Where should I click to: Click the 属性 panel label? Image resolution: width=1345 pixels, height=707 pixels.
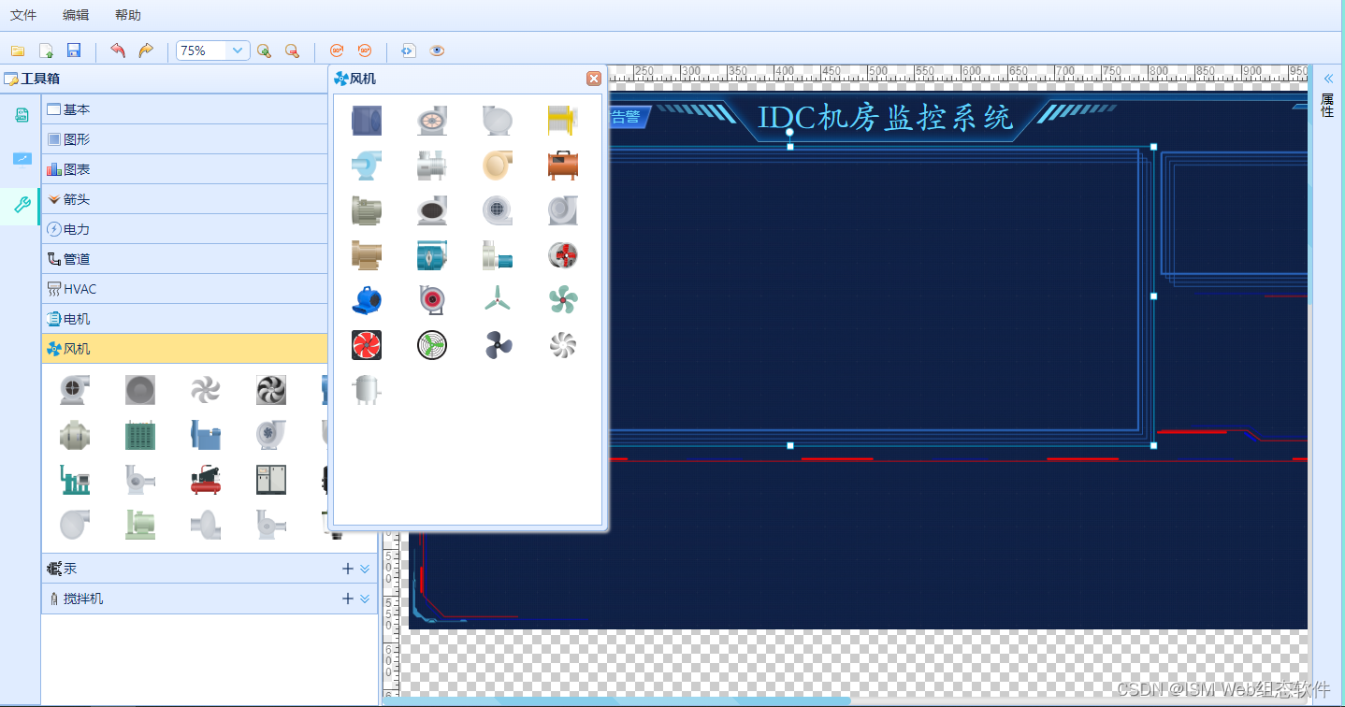pos(1327,105)
